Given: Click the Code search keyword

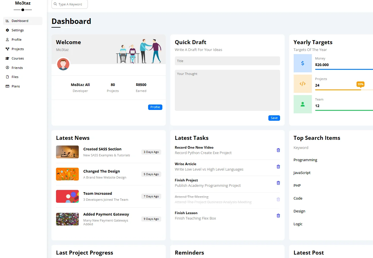Looking at the screenshot, I should coord(298,198).
